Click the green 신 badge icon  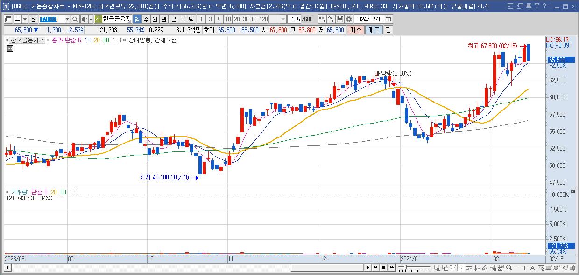98,19
